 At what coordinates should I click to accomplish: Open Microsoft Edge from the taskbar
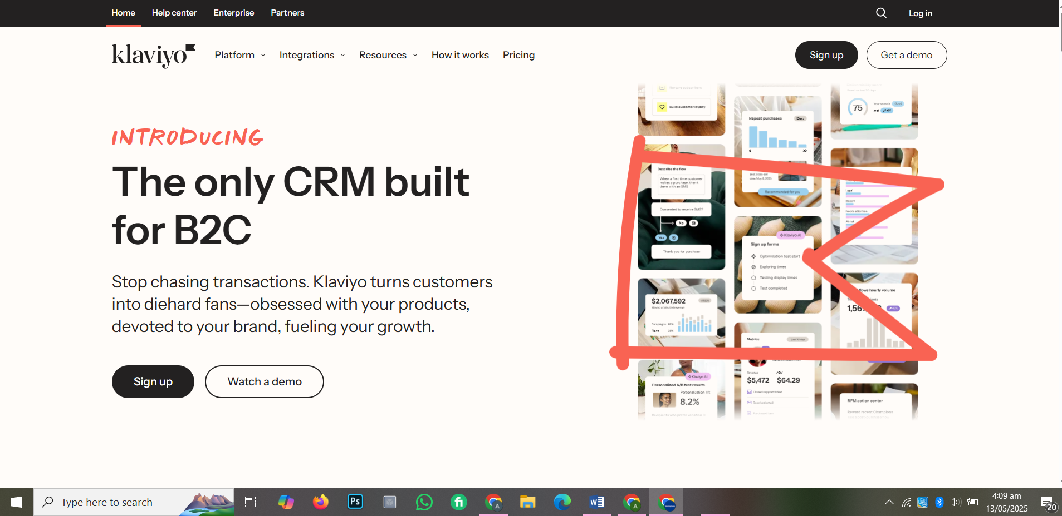(x=562, y=502)
